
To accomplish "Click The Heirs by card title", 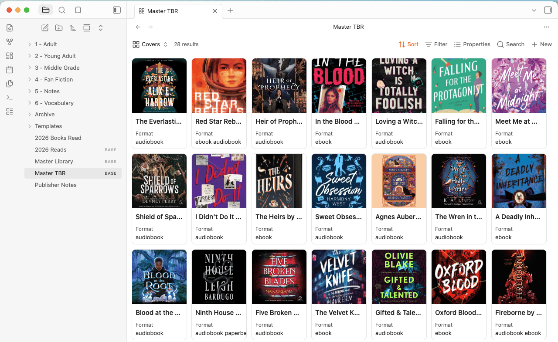I will [279, 217].
